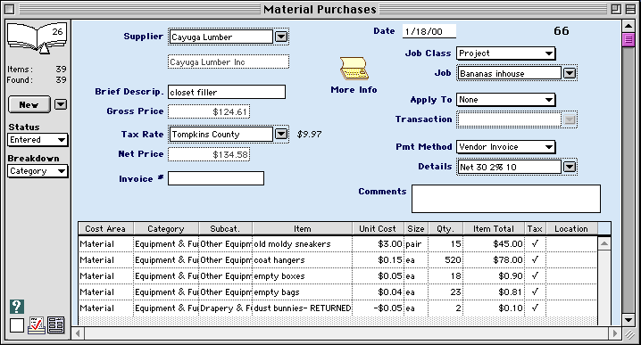
Task: Open the Status Entered popup menu
Action: tap(37, 140)
